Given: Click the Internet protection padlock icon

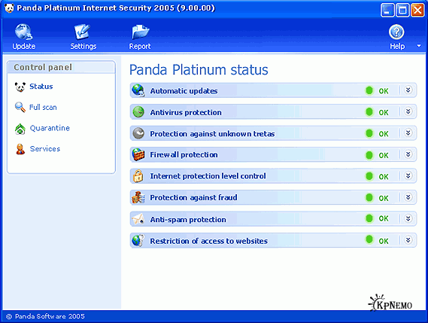Looking at the screenshot, I should click(x=138, y=176).
